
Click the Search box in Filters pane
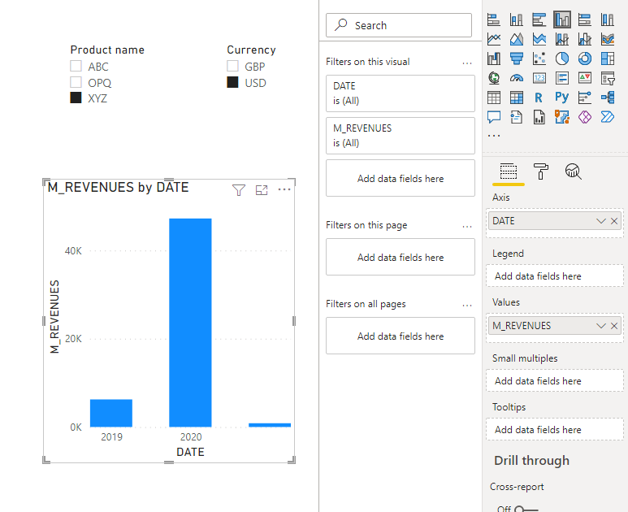coord(399,25)
